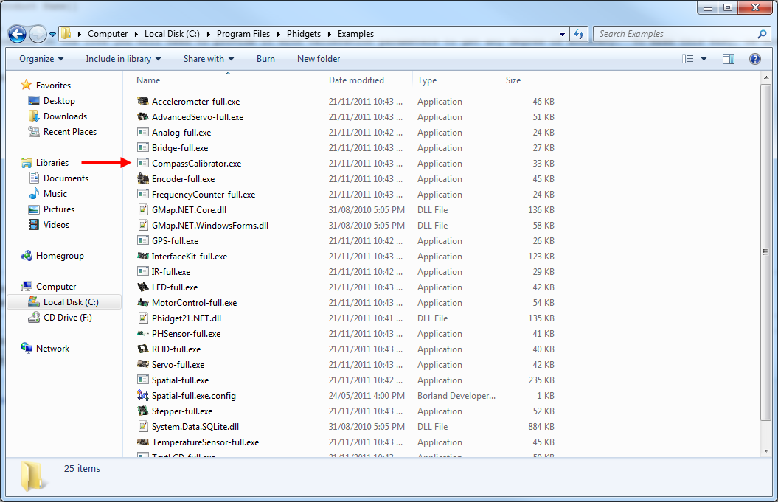Click the scrollbar up arrow in file list
Image resolution: width=778 pixels, height=502 pixels.
pyautogui.click(x=766, y=78)
